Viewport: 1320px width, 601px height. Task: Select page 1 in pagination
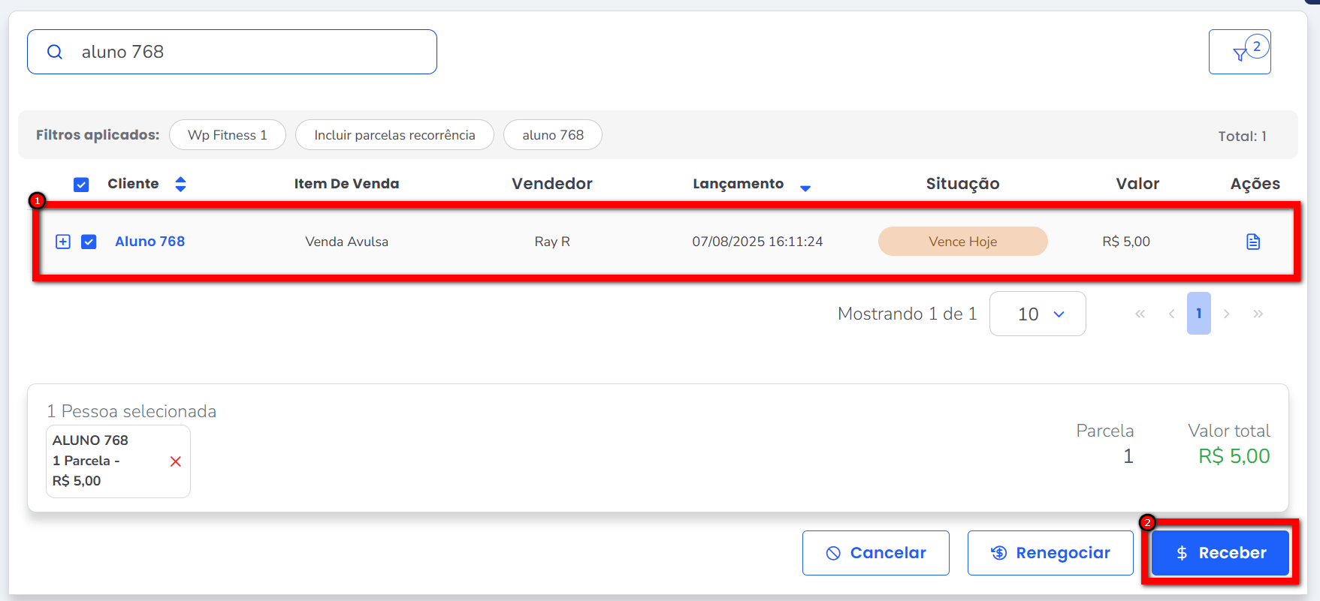pos(1198,314)
